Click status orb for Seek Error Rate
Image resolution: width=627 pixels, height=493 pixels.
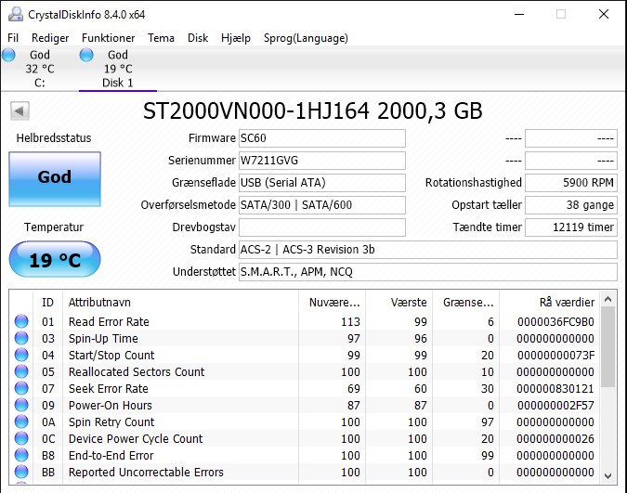21,388
